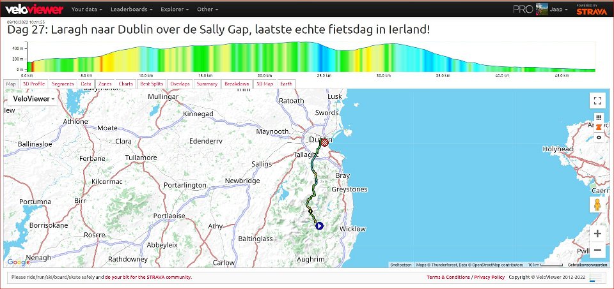614x289 pixels.
Task: Click the do your bit for STRAVA link
Action: coord(148,278)
